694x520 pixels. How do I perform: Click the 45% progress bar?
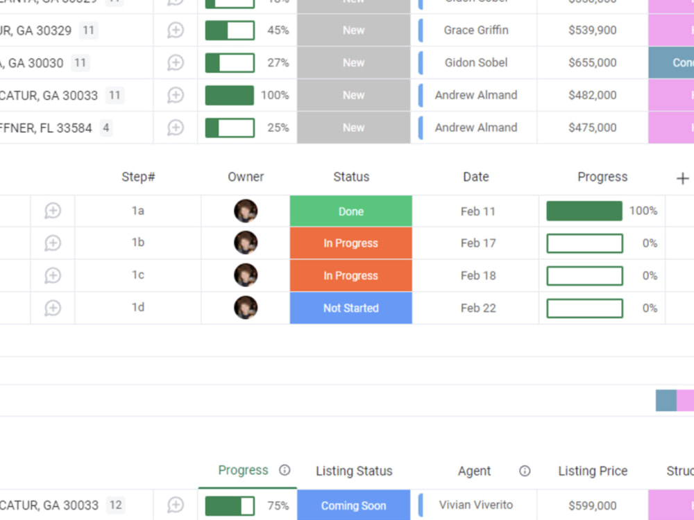coord(230,30)
